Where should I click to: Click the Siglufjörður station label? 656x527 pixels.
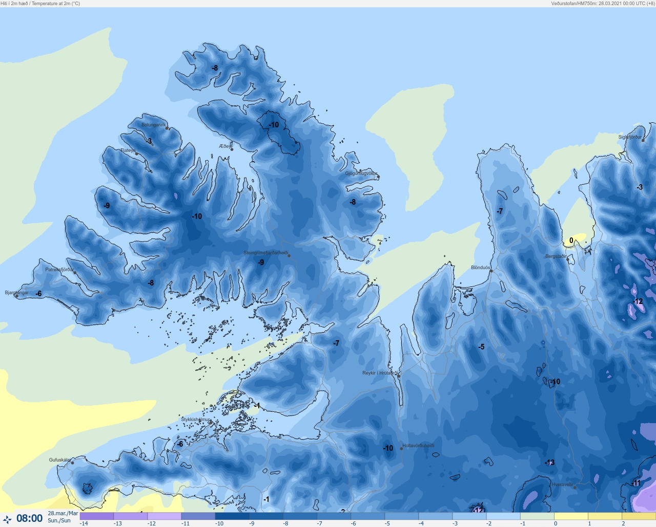[x=630, y=137]
